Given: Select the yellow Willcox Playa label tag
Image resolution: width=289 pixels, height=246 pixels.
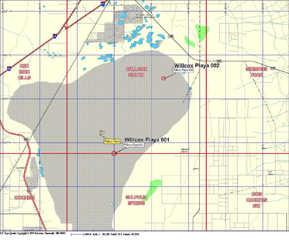Looking at the screenshot, I should pyautogui.click(x=112, y=141).
